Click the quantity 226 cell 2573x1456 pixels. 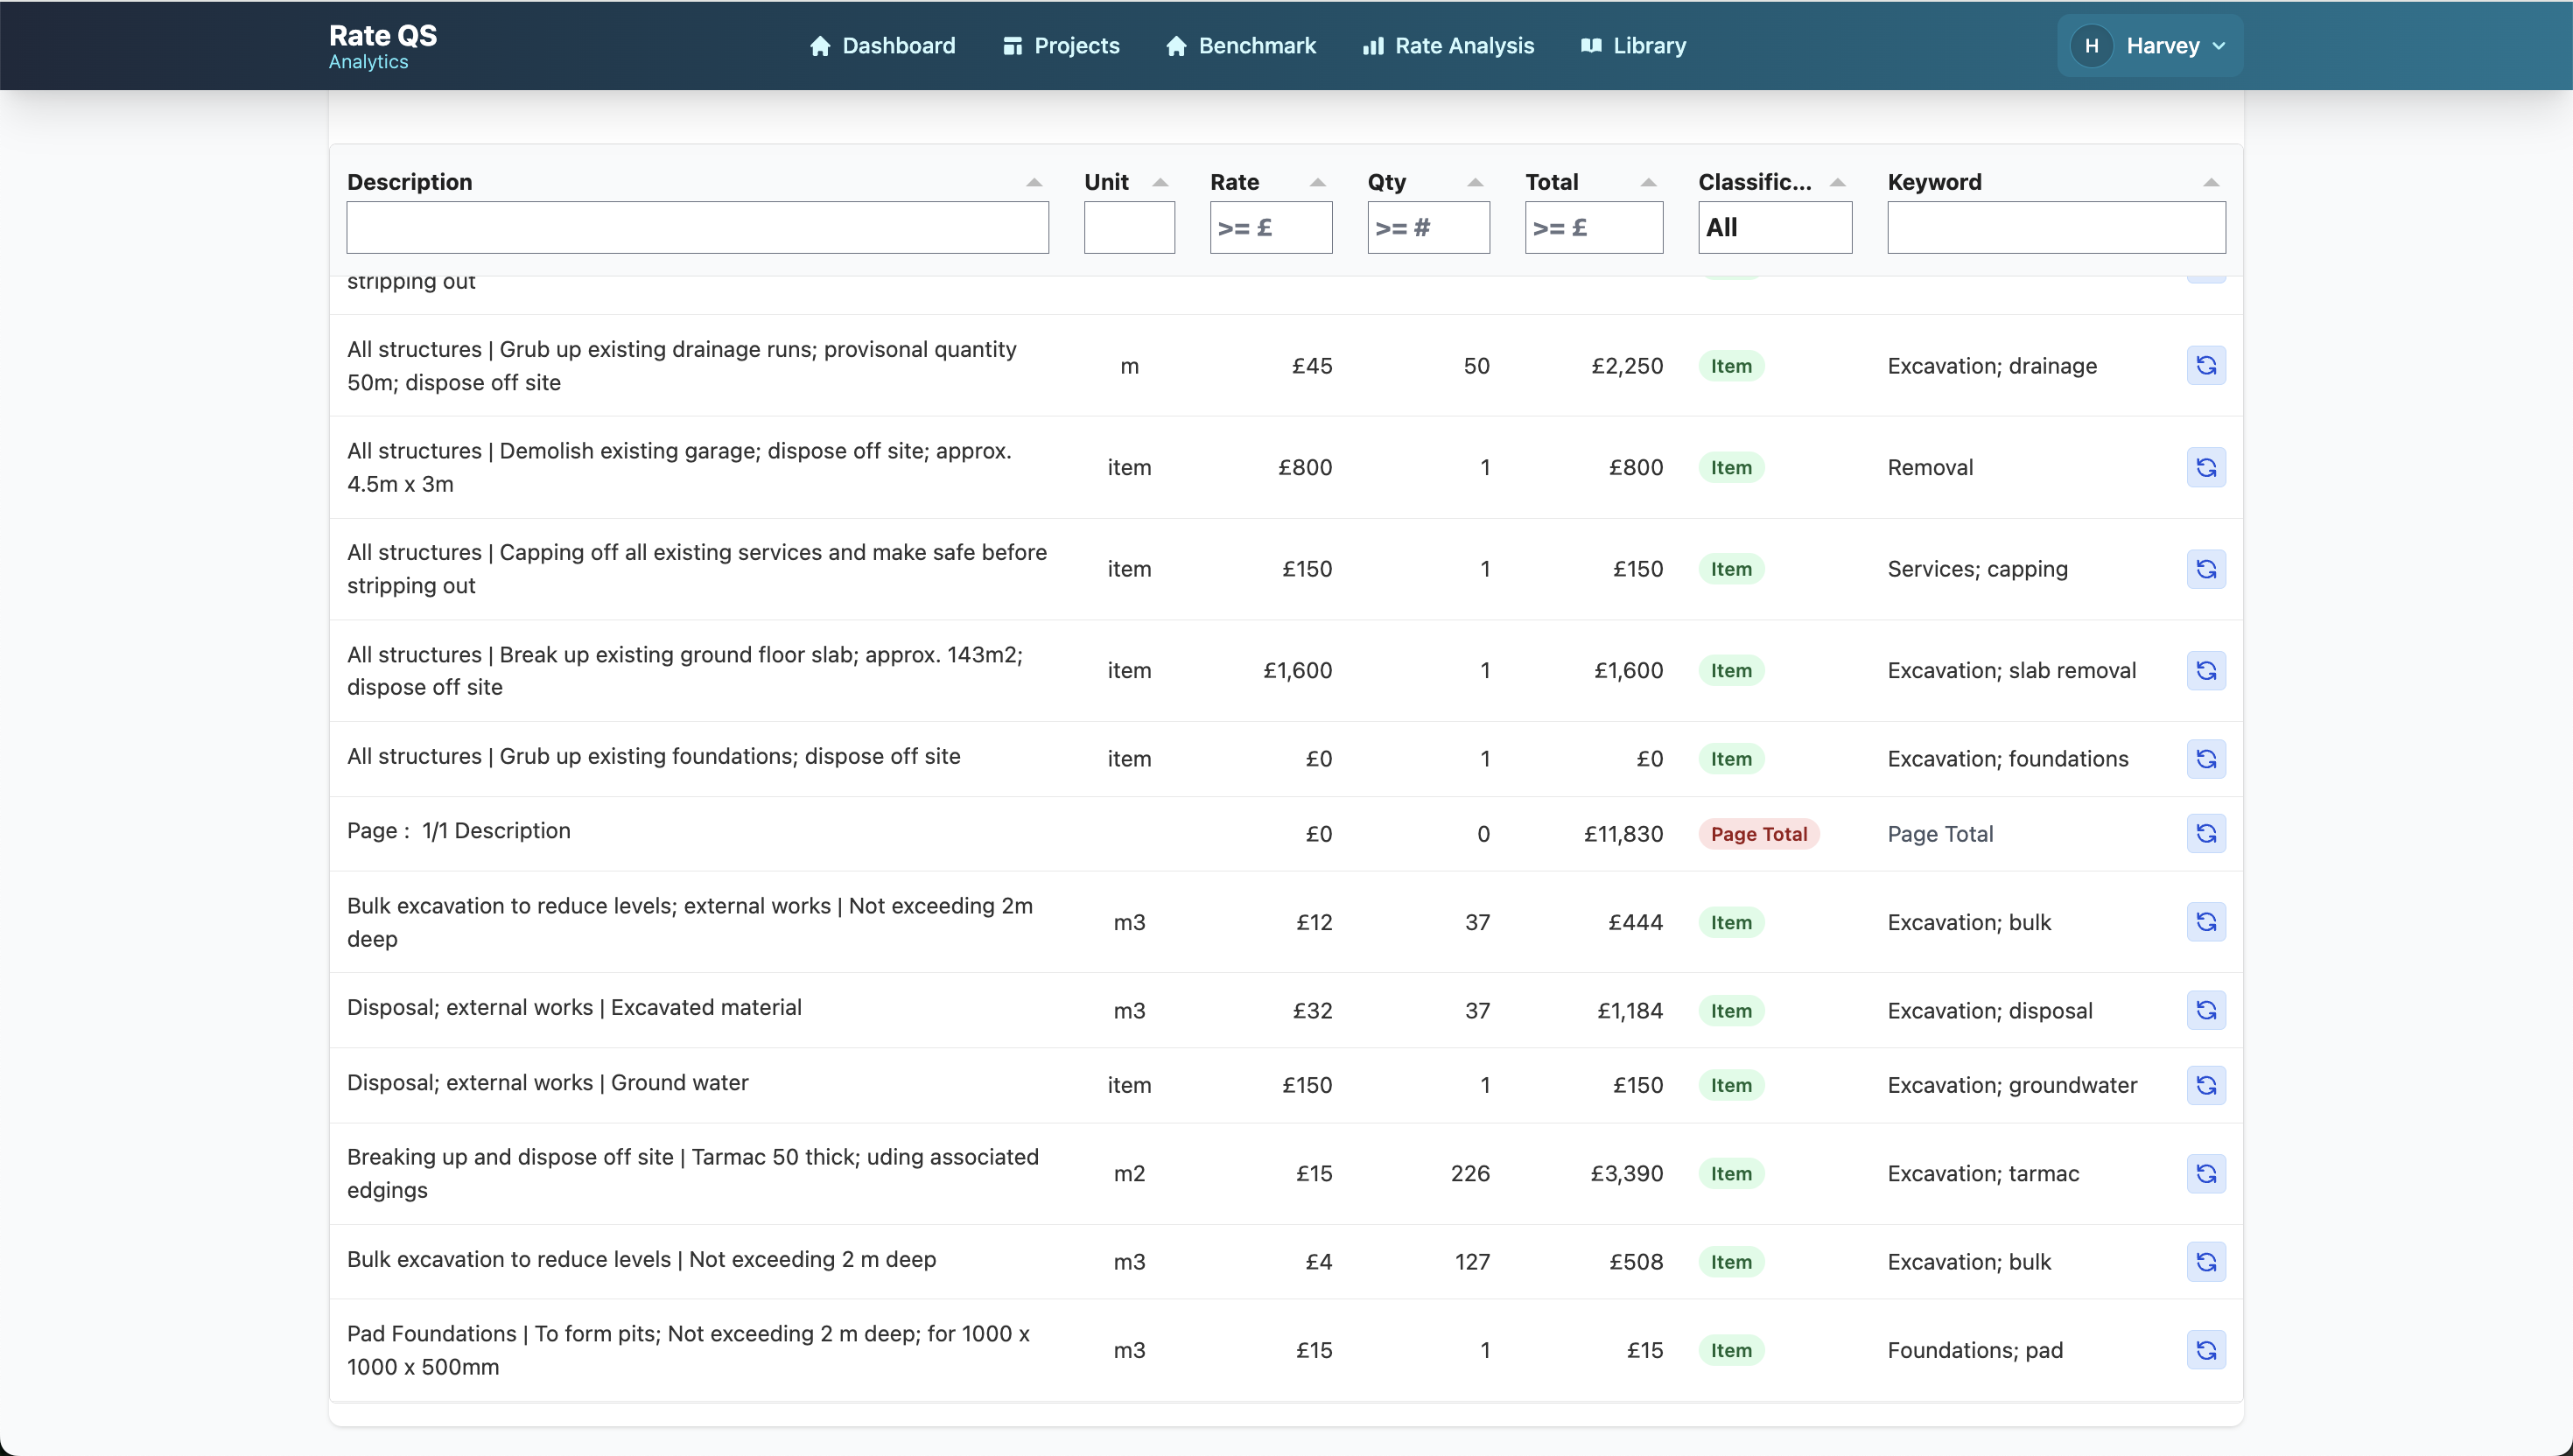1470,1174
